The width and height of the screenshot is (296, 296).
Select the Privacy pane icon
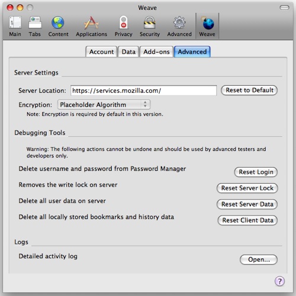coord(124,22)
